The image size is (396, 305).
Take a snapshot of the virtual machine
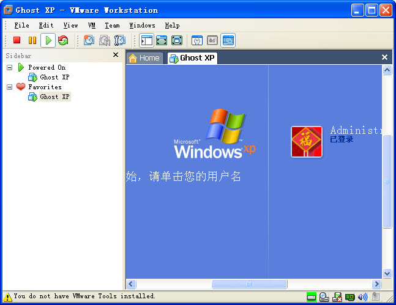click(x=89, y=40)
